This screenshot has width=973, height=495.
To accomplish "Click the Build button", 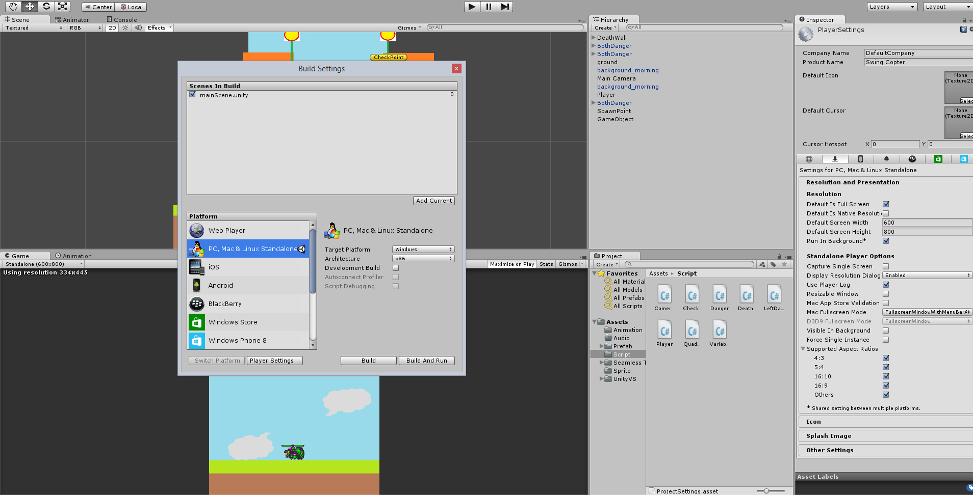I will coord(369,361).
